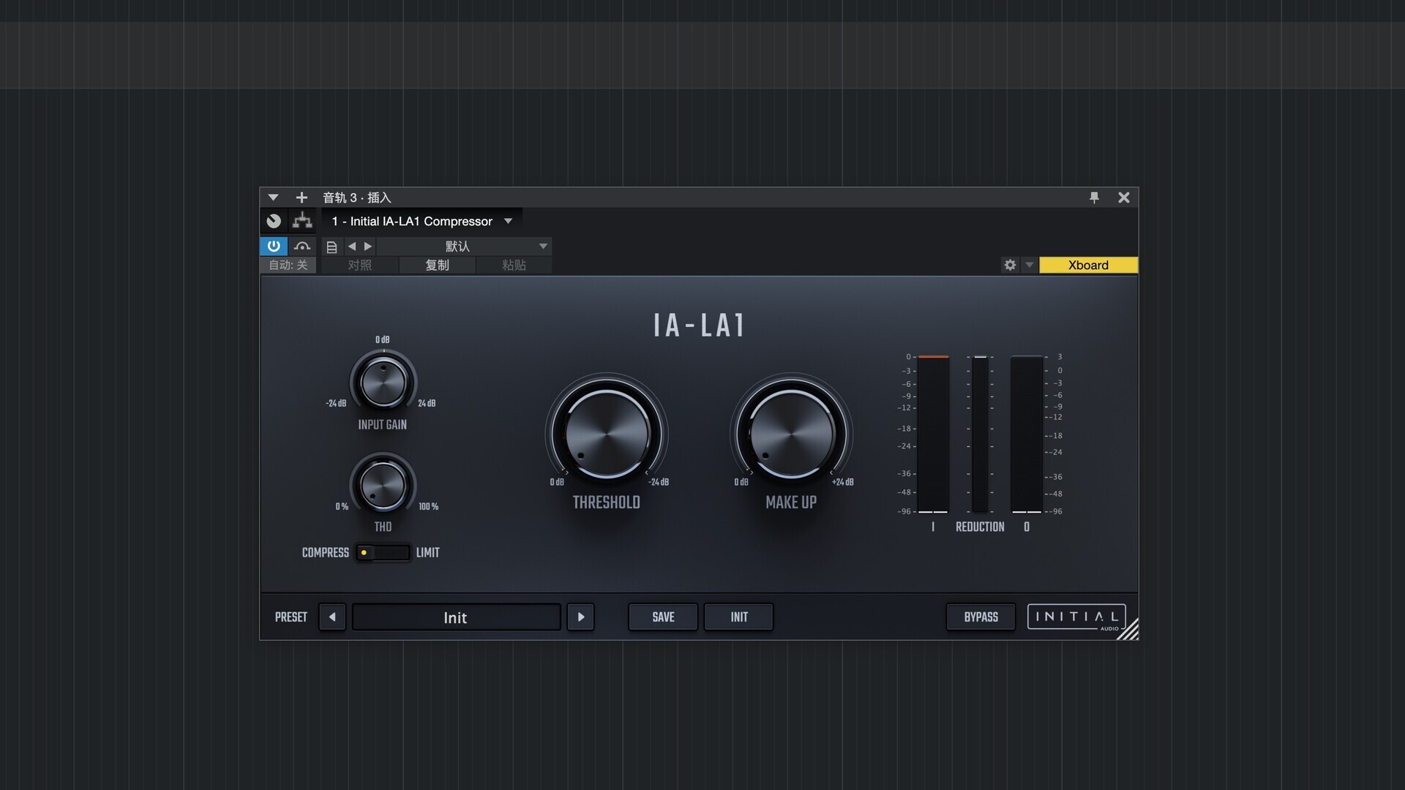Click the INITIAL Audio logo
The image size is (1405, 790).
1076,617
